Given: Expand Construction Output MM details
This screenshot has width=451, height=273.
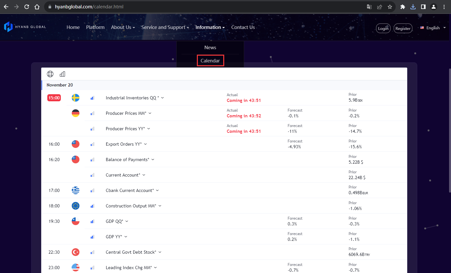Looking at the screenshot, I should point(160,206).
